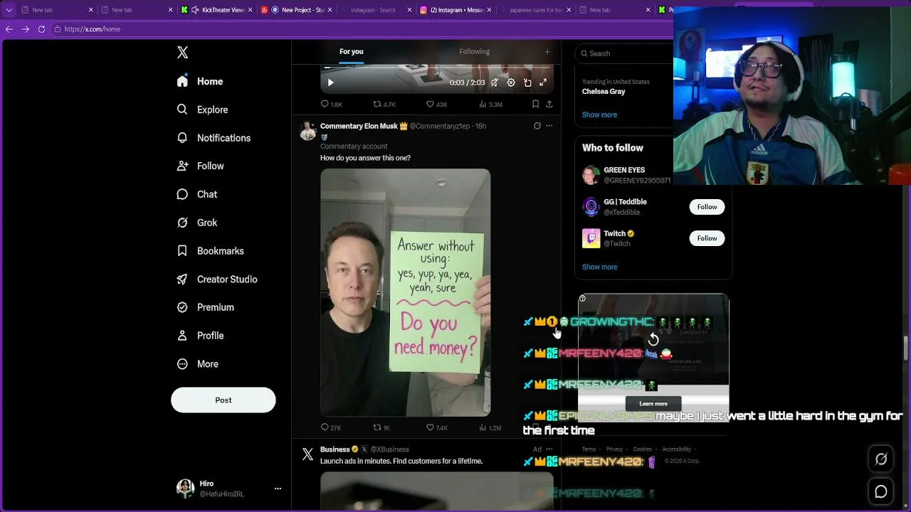Open the Follow page in sidebar
The height and width of the screenshot is (512, 911).
click(201, 166)
